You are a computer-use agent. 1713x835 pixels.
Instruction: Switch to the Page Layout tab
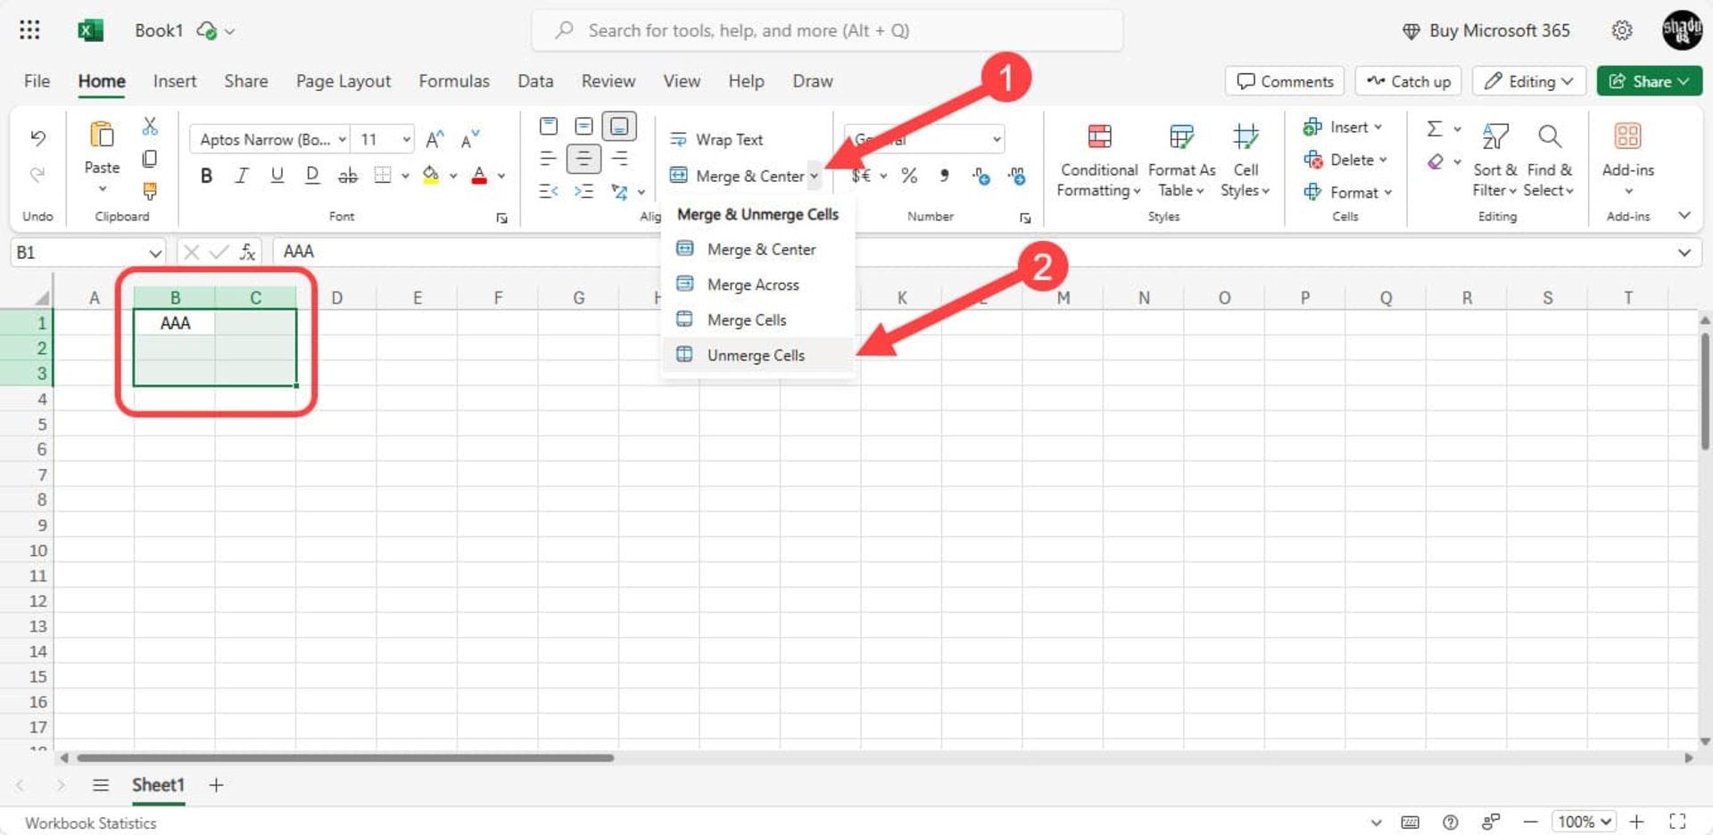pyautogui.click(x=343, y=81)
